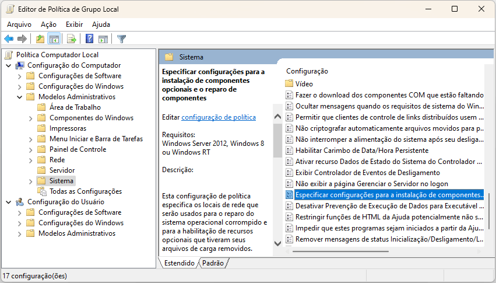The height and width of the screenshot is (283, 496).
Task: Toggle the show/hide console tree icon
Action: (54, 39)
